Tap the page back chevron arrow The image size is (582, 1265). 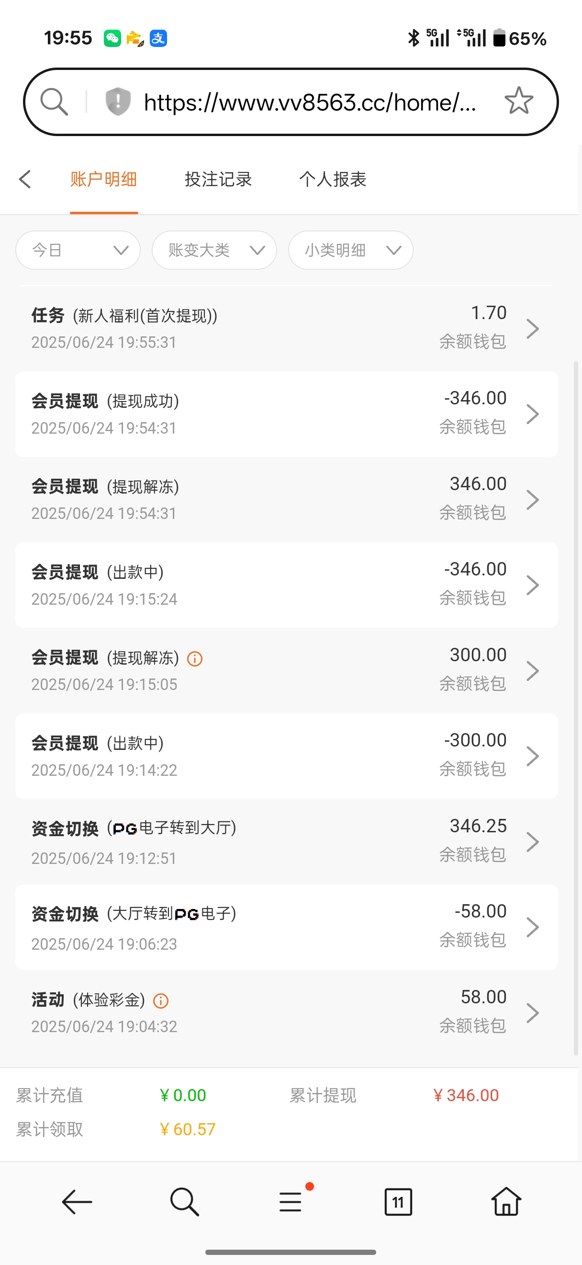point(25,179)
